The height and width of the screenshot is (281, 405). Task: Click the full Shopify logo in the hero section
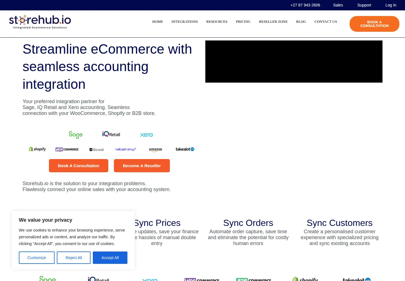pos(37,149)
